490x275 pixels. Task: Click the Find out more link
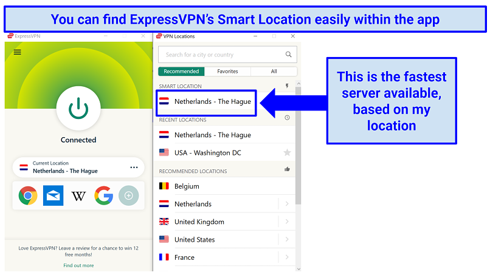point(78,265)
